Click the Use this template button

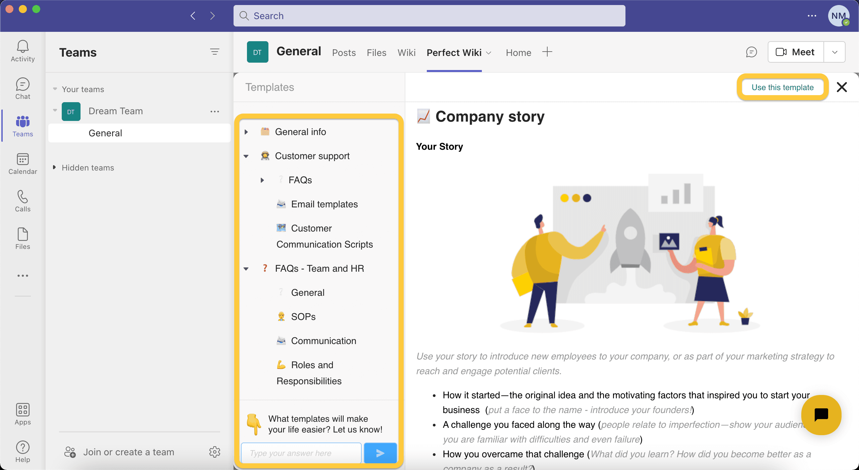coord(782,87)
